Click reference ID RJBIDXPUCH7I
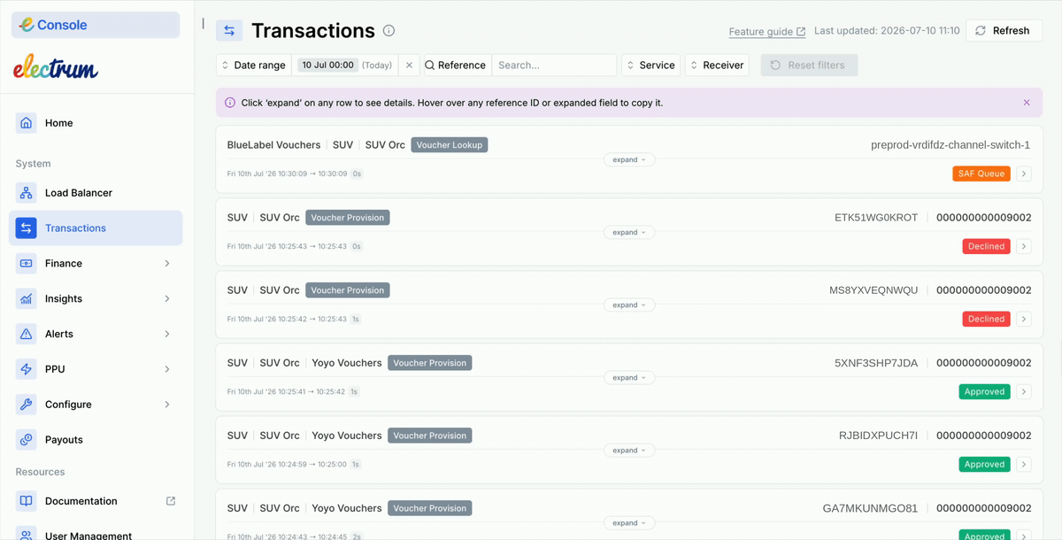Viewport: 1062px width, 540px height. [878, 436]
